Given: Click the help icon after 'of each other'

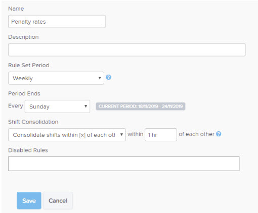Looking at the screenshot, I should (219, 134).
